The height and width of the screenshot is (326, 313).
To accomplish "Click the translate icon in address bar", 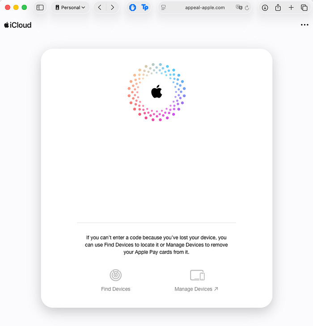I will (x=239, y=8).
